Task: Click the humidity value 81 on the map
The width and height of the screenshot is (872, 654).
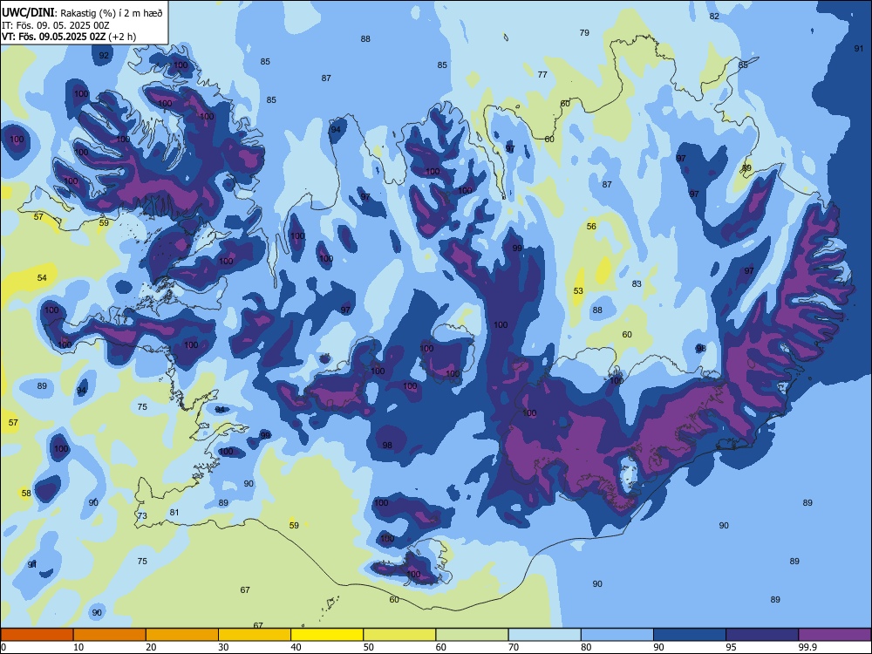Action: click(x=174, y=512)
